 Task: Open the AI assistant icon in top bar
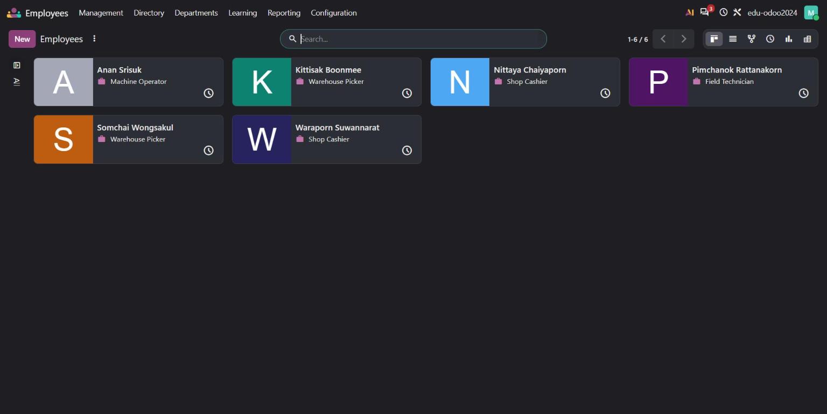(x=689, y=12)
